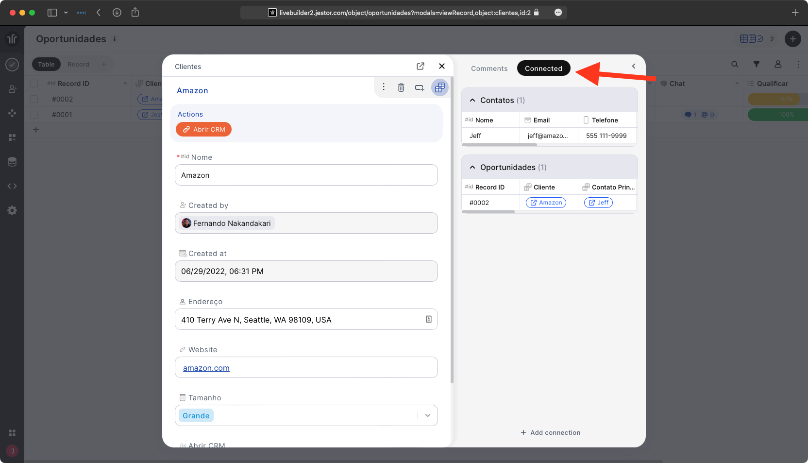
Task: Collapse the Oportunidades section
Action: tap(472, 167)
